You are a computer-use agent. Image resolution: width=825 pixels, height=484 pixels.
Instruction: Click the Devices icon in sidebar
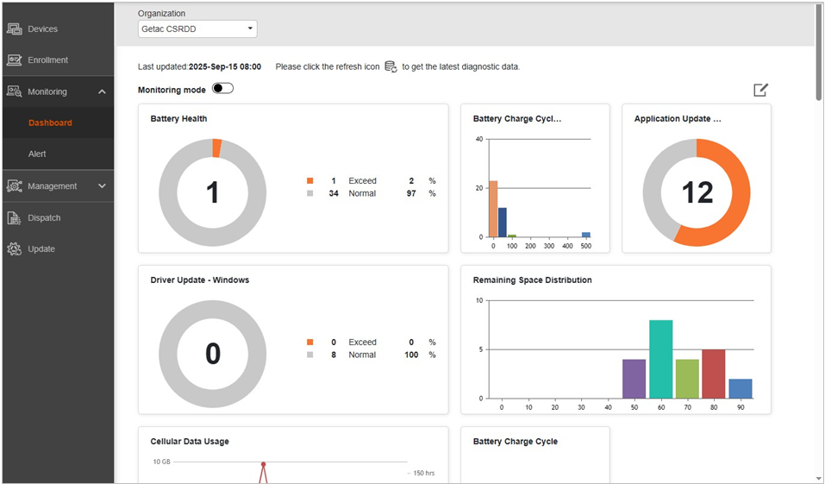14,29
